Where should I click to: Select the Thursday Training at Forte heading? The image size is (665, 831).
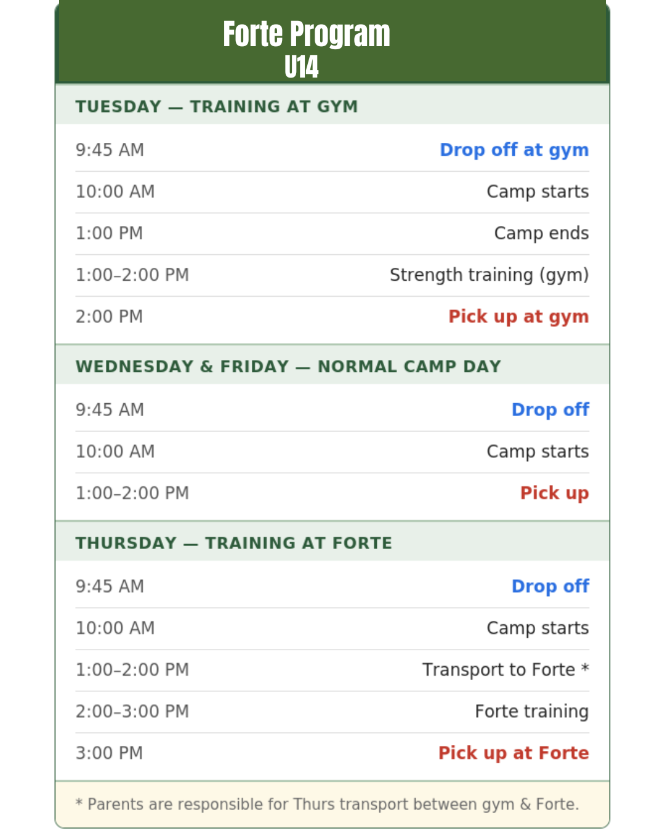[234, 543]
